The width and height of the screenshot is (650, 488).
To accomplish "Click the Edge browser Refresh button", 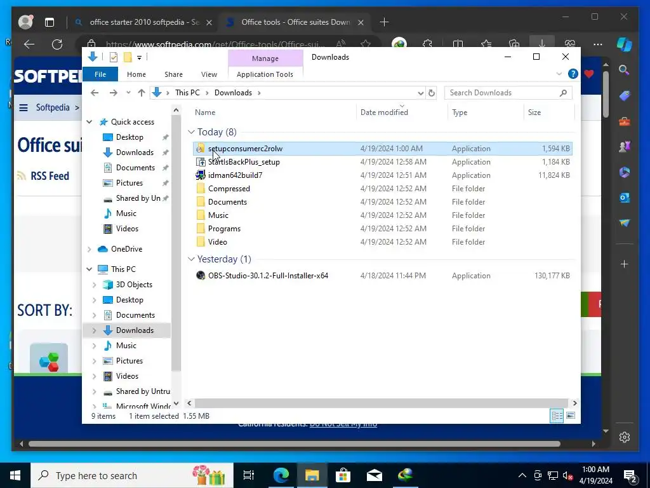I will (x=57, y=44).
